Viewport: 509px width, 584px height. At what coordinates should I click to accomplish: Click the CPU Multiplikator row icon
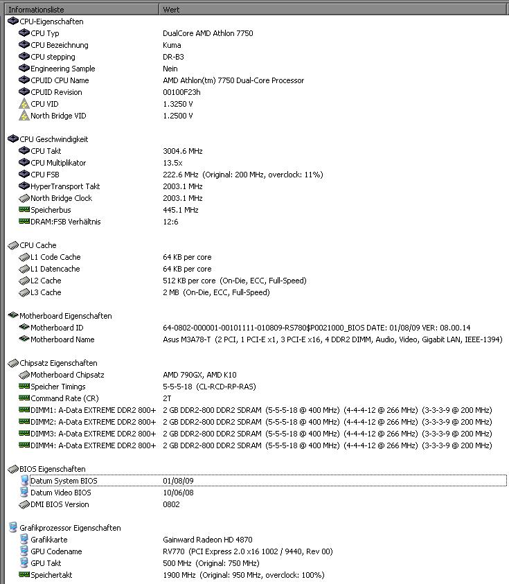24,163
